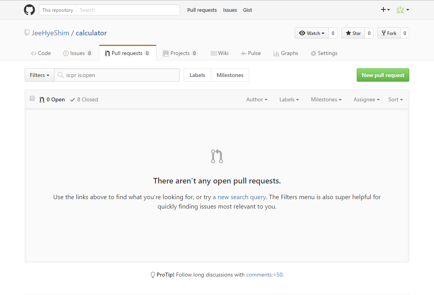Click Issues in top navigation
Image resolution: width=434 pixels, height=295 pixels.
230,10
